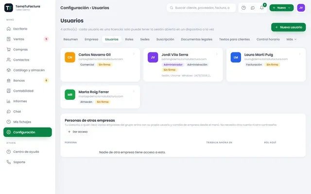Click the TomaTuFactura logo icon

click(x=9, y=8)
